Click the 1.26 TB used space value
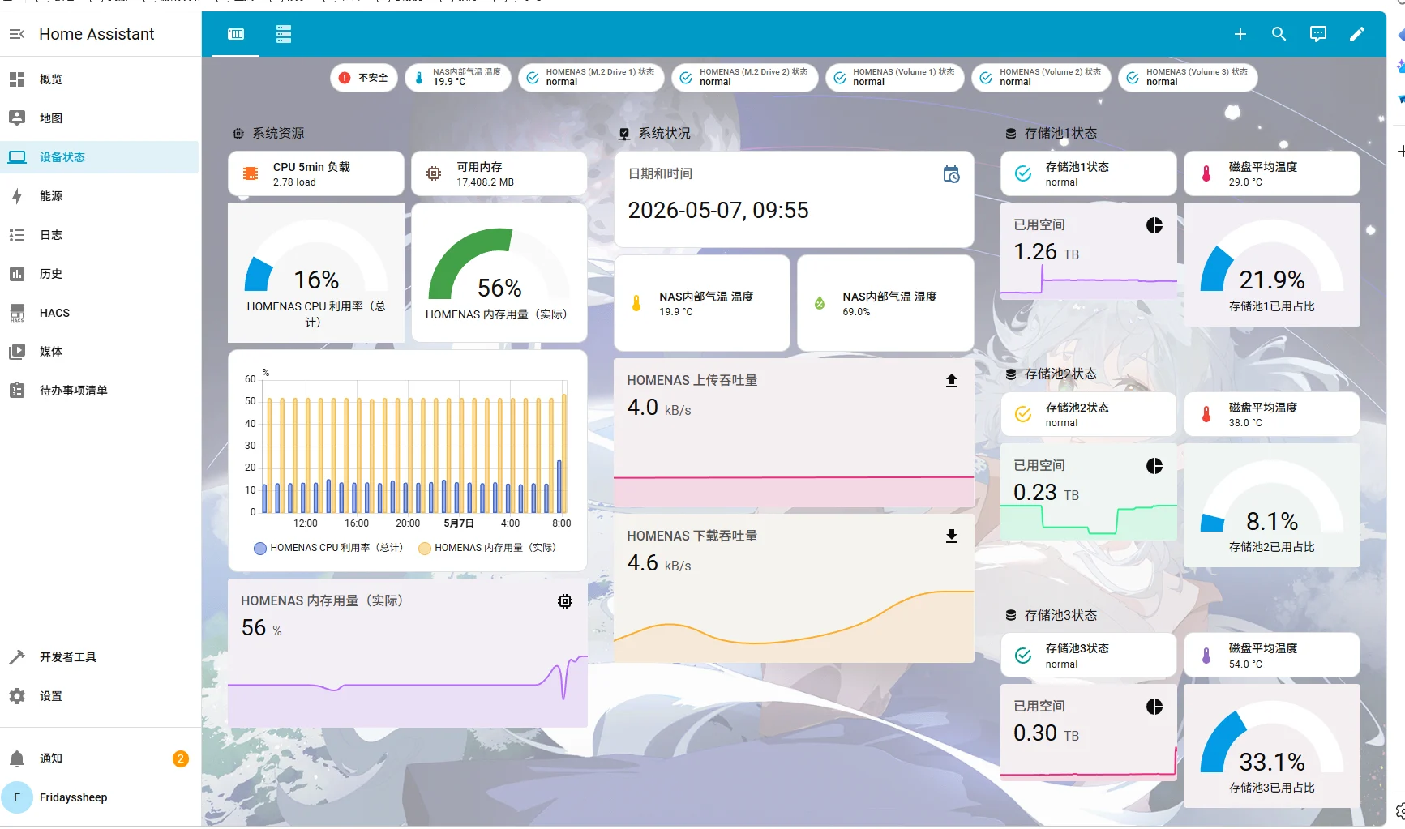1405x829 pixels. pyautogui.click(x=1046, y=252)
